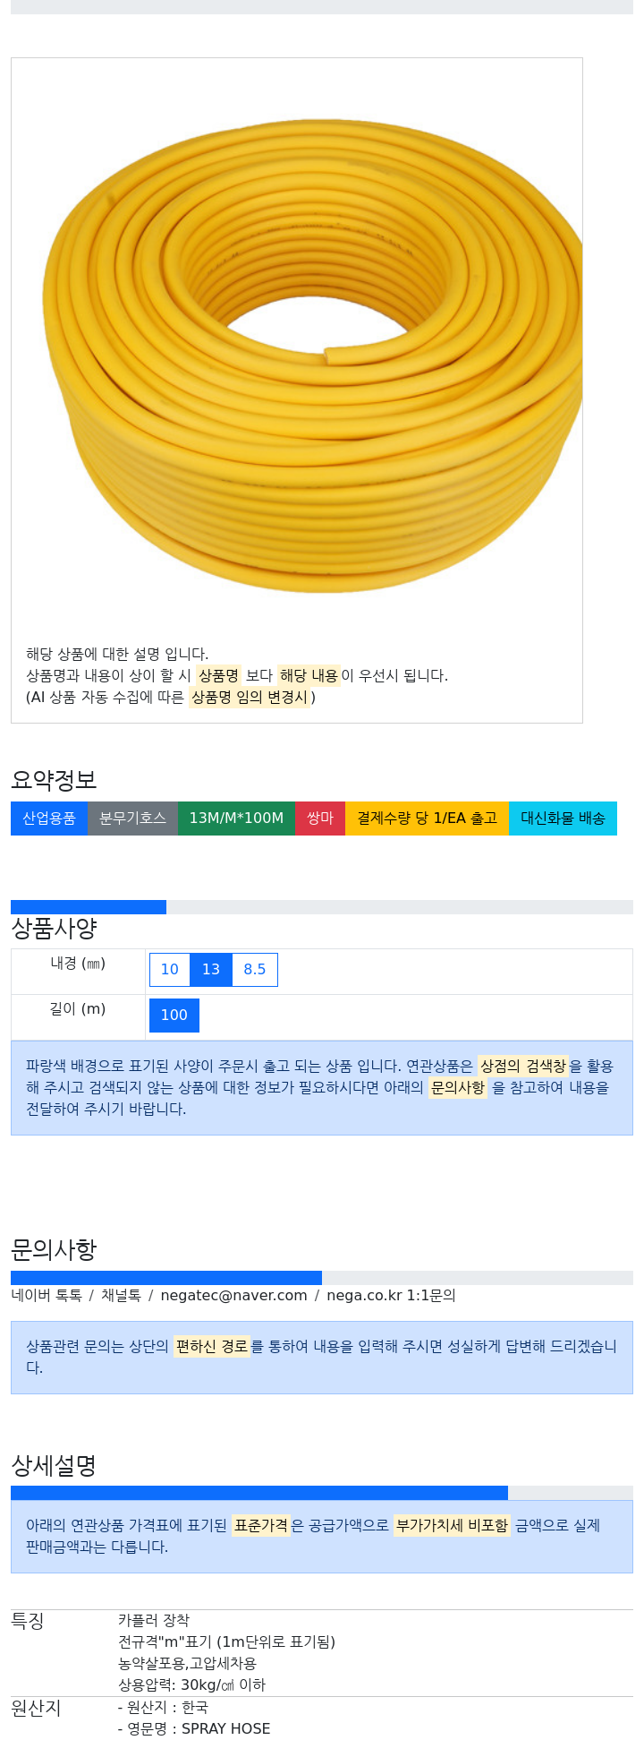Click the highlighted 상점의 검색창 text

(523, 1067)
